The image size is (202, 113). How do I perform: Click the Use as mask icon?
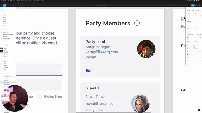point(102,5)
